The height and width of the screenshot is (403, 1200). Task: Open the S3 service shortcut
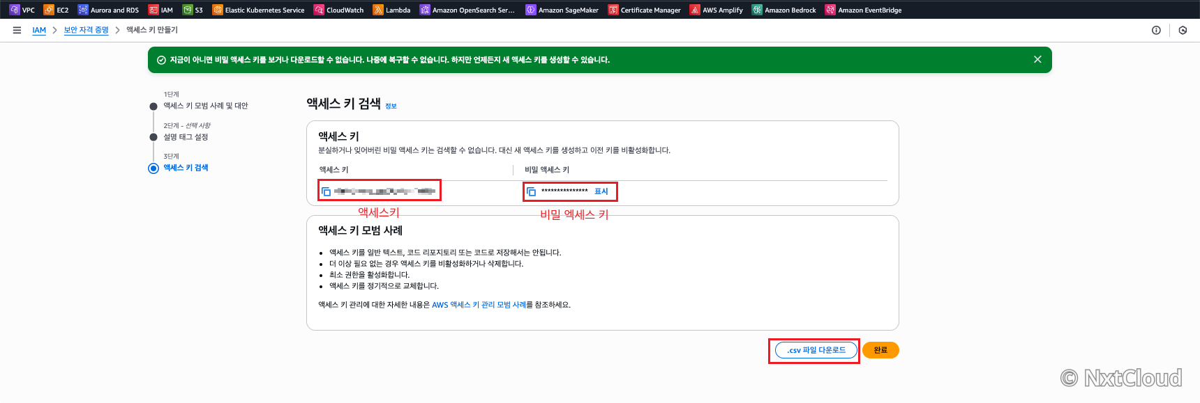pyautogui.click(x=193, y=10)
